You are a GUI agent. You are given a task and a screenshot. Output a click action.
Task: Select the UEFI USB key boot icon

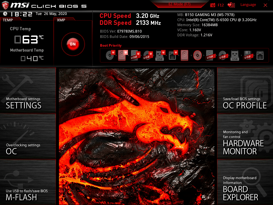pos(160,55)
